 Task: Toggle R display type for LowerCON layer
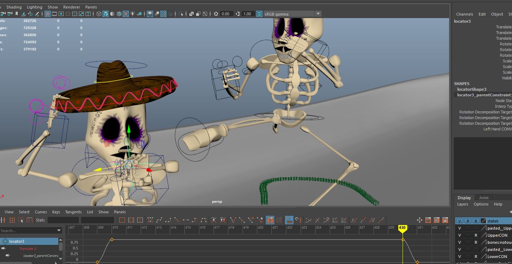476,257
